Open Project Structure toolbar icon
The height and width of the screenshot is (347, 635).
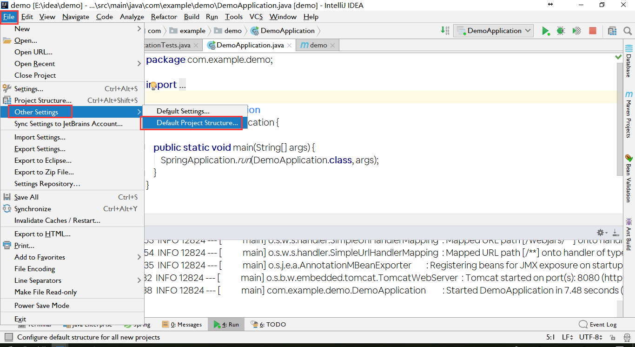pyautogui.click(x=612, y=31)
